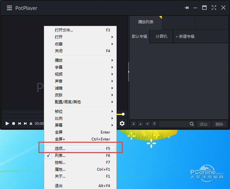
Task: Open 控制... F7 menu item
Action: tap(80, 162)
